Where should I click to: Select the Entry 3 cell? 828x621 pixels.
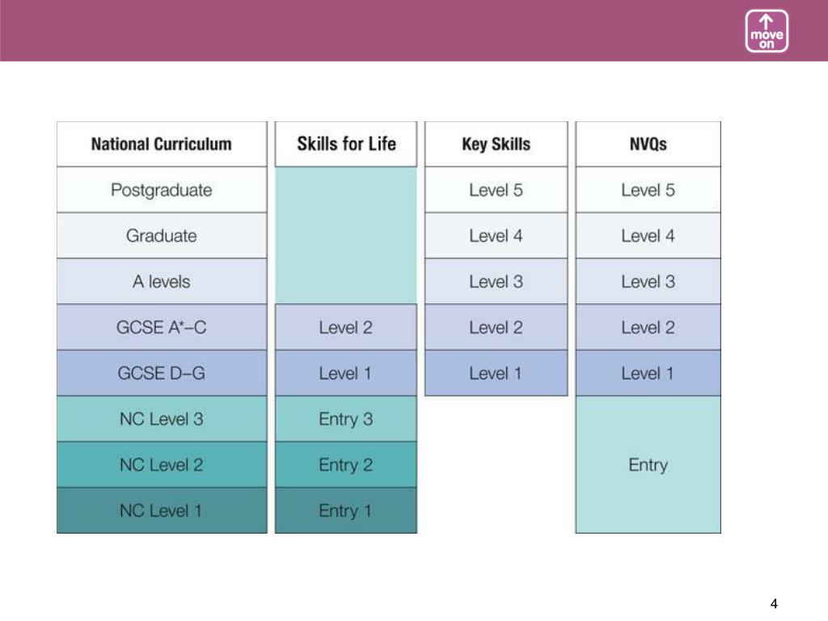coord(346,420)
